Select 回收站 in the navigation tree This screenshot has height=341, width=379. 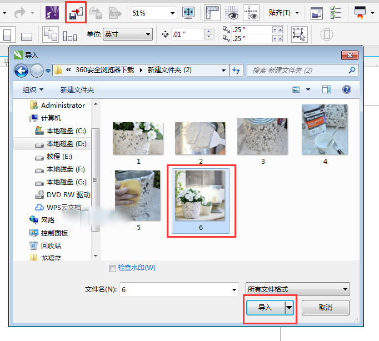46,245
